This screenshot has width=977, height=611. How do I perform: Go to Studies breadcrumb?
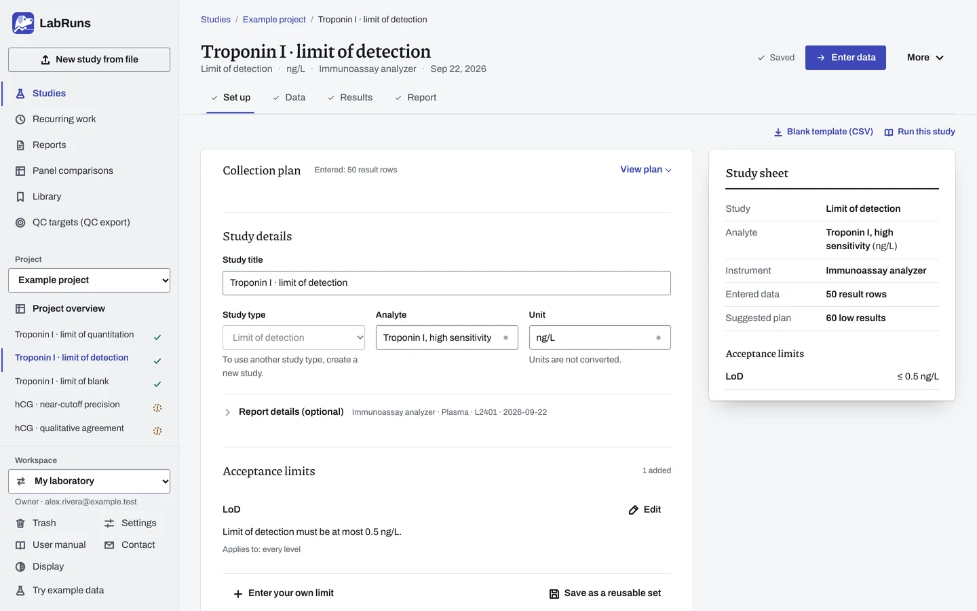point(216,20)
